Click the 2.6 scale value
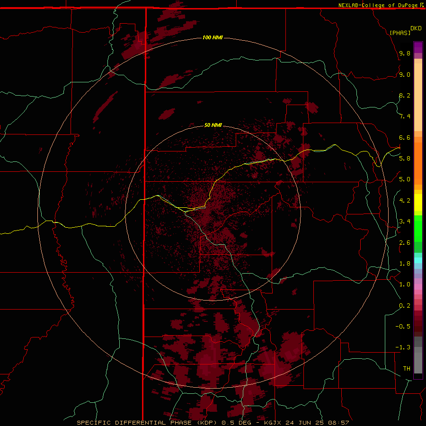This screenshot has width=426, height=426. [x=405, y=243]
